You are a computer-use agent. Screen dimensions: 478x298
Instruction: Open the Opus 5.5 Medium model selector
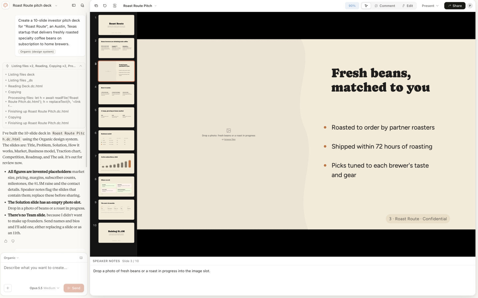44,288
